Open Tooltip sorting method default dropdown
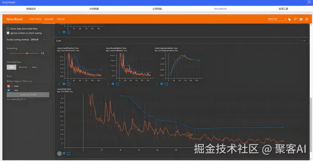The image size is (313, 161). (x=38, y=39)
